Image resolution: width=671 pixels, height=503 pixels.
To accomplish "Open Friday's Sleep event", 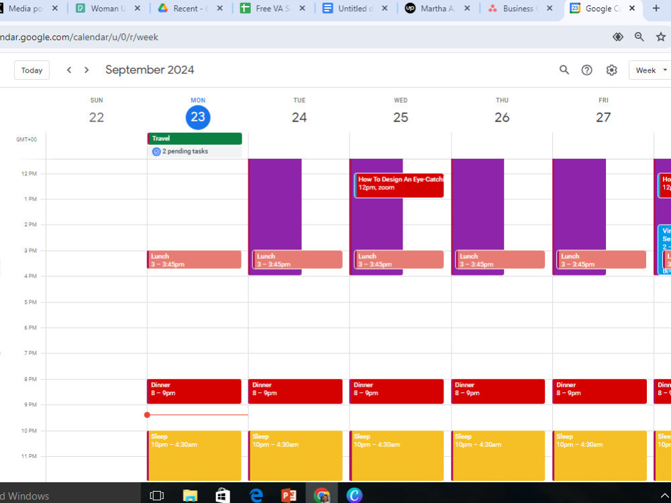I will (599, 455).
